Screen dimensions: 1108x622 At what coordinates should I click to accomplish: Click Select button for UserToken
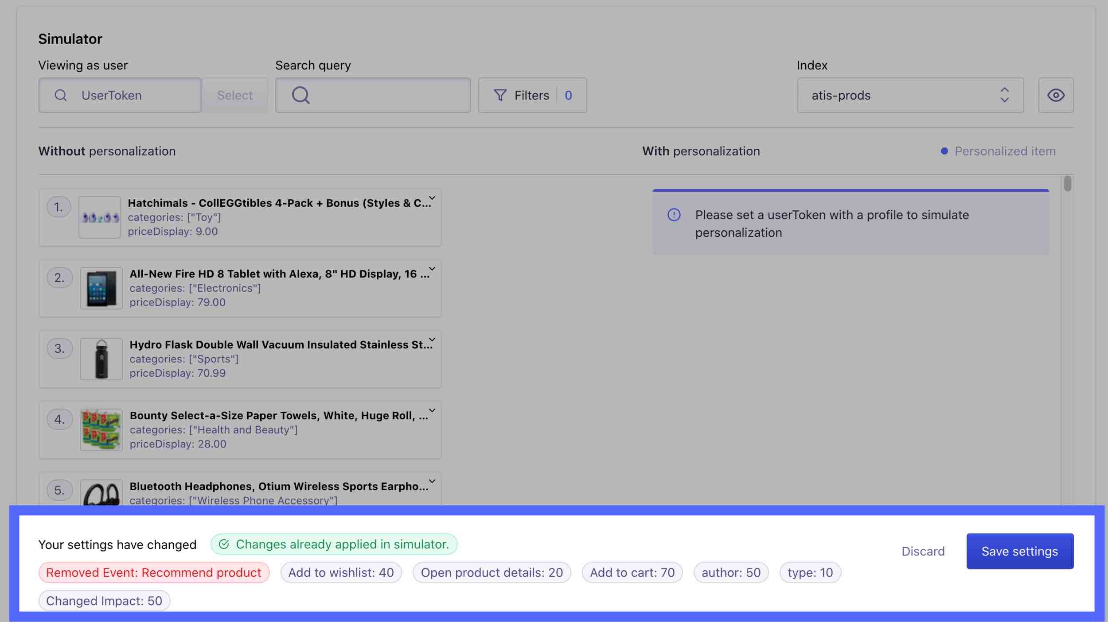point(234,95)
